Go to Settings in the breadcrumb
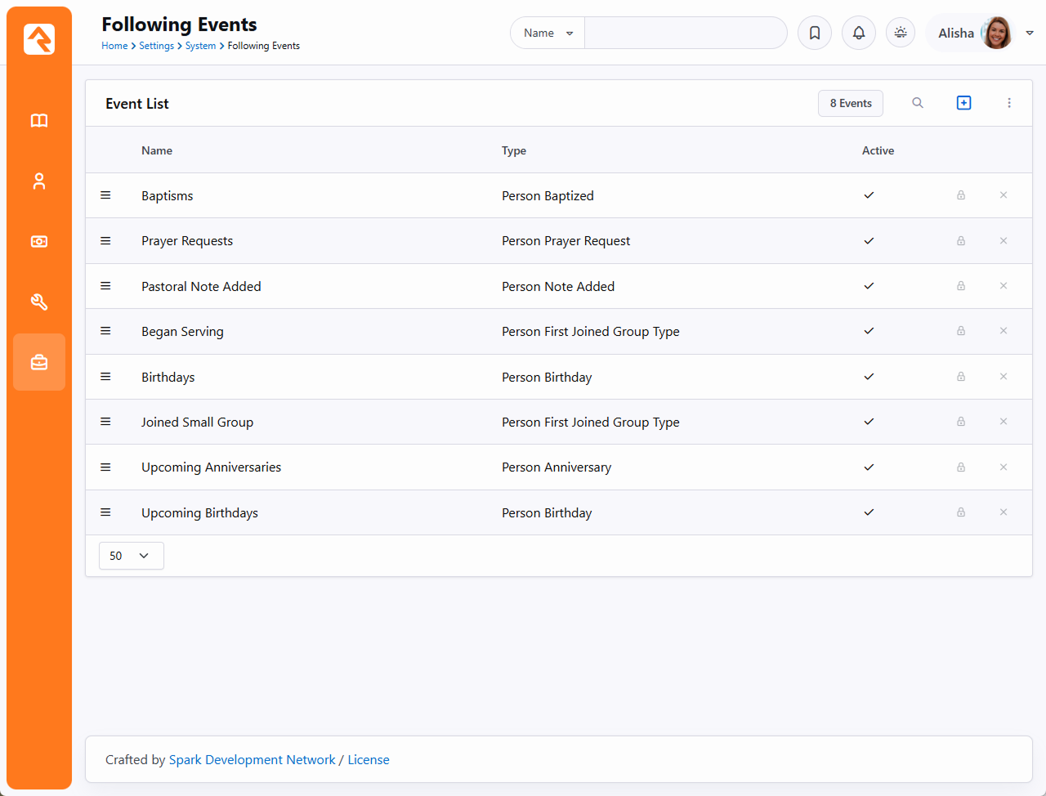Image resolution: width=1046 pixels, height=796 pixels. point(156,46)
